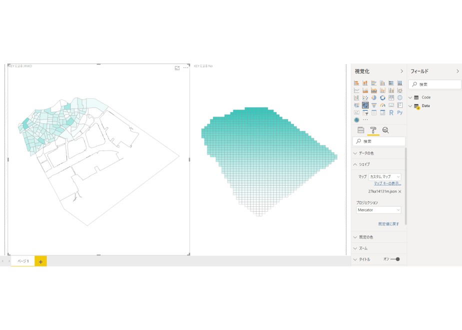Expand the 既定の色 section
This screenshot has height=330, width=462.
coord(379,237)
